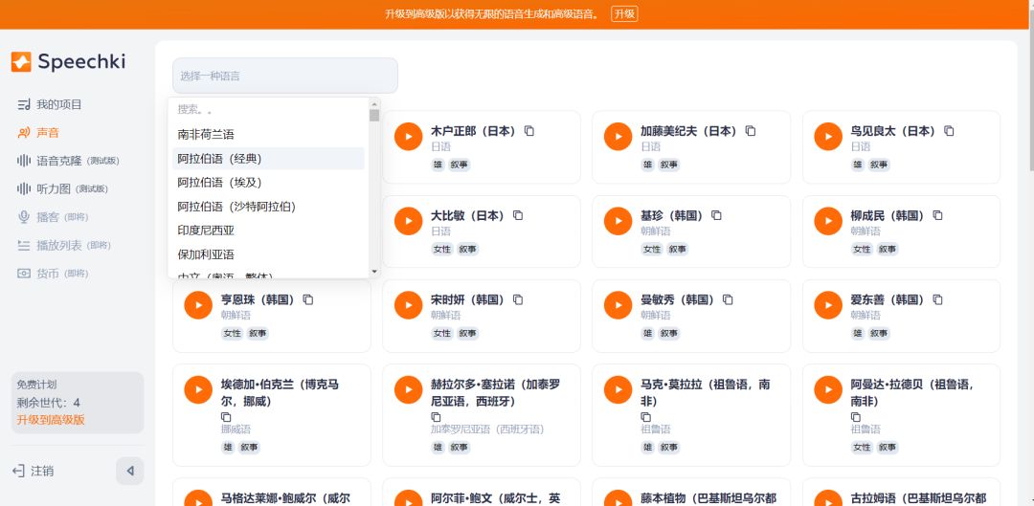Copy icon next to 木户正郎（日本）
The image size is (1034, 506).
coord(528,130)
